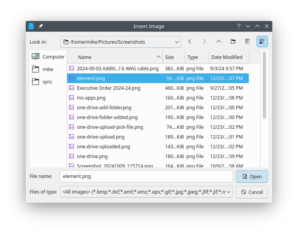Click image icon of one-drive.png

[71, 156]
